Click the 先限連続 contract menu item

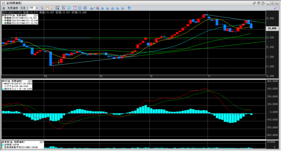pos(13,8)
